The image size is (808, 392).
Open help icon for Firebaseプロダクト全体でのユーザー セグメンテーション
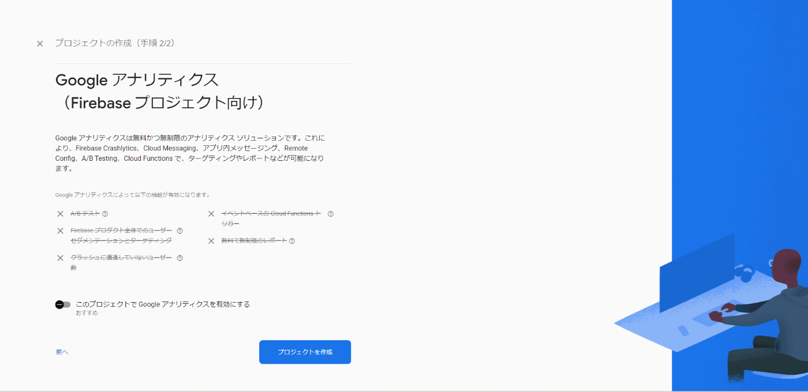[x=179, y=231]
